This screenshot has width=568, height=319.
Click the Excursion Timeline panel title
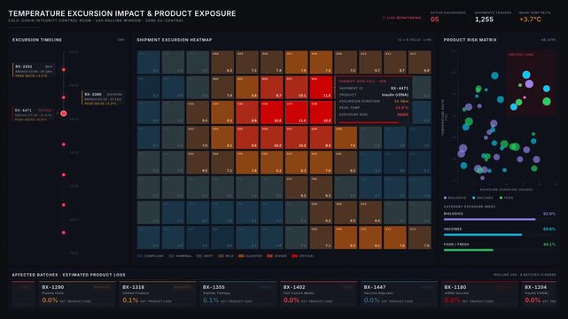pos(37,40)
